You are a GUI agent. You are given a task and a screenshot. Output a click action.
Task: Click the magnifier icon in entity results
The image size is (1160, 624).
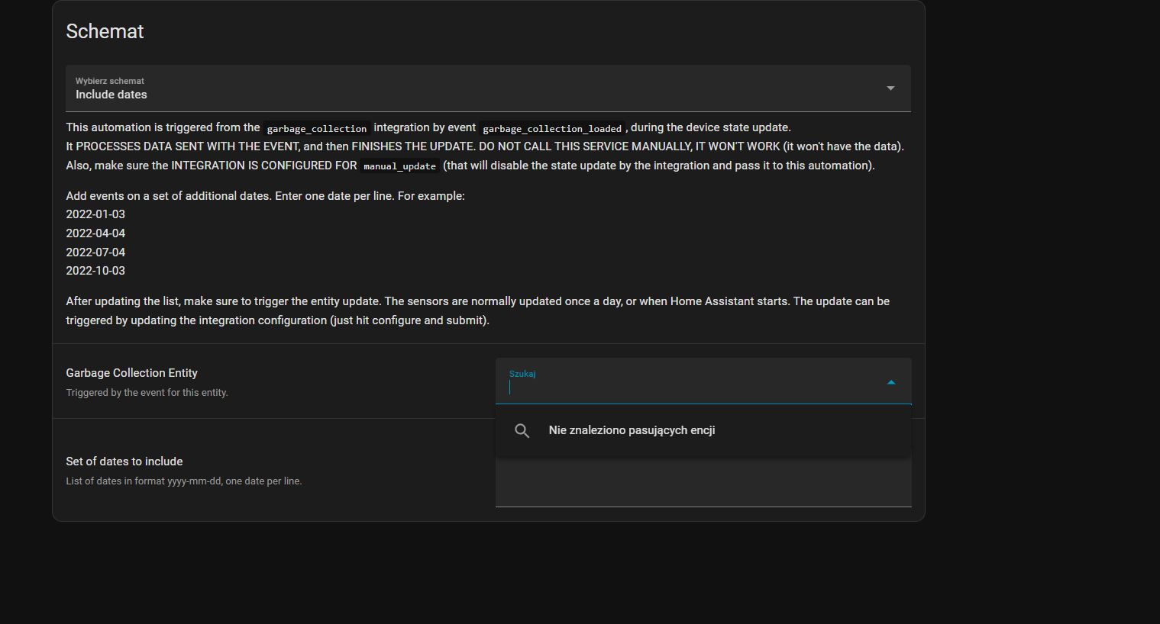click(x=522, y=431)
